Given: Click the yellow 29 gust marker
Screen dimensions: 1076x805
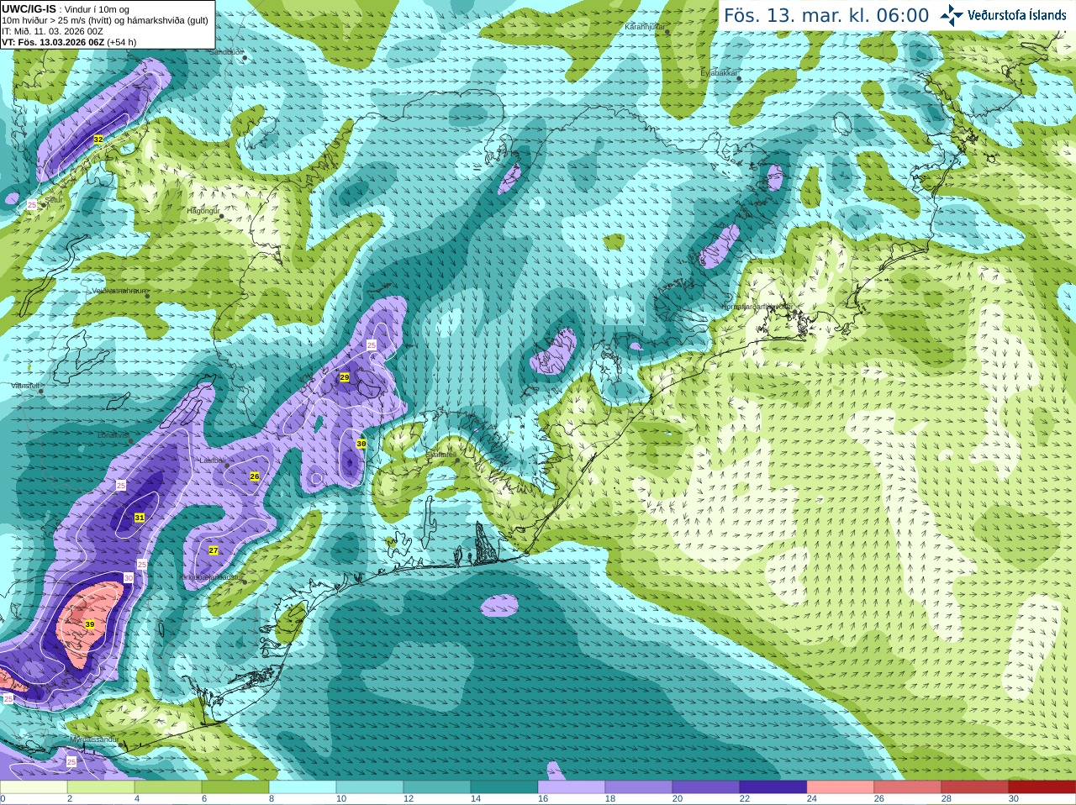Looking at the screenshot, I should coord(345,377).
